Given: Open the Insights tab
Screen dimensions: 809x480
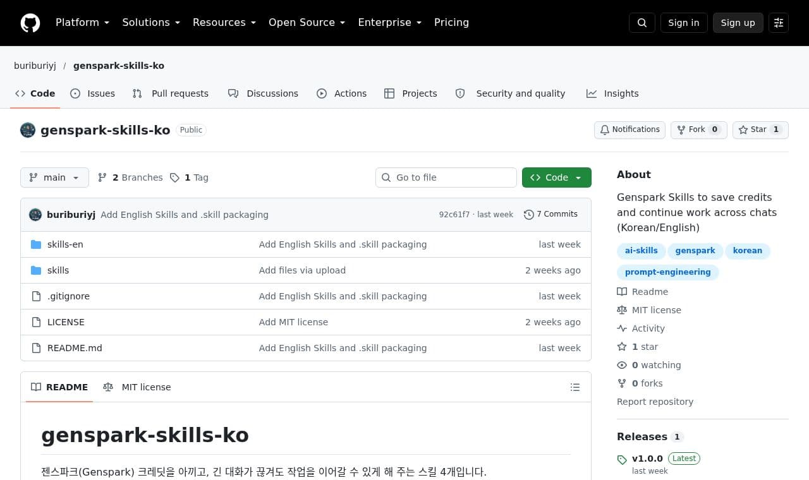Looking at the screenshot, I should click(613, 93).
